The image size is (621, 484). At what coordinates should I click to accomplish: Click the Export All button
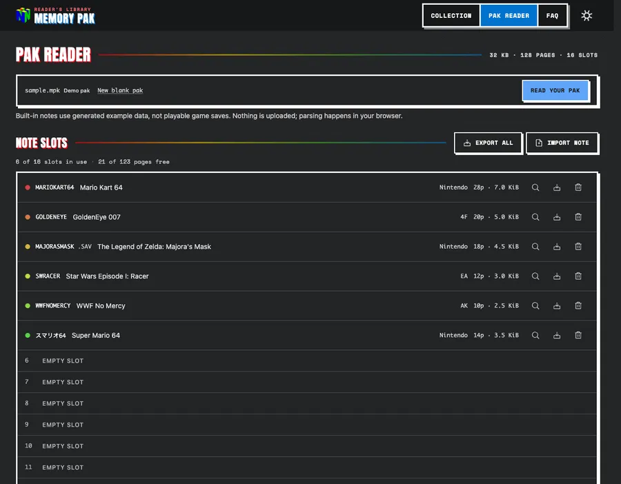pos(488,143)
